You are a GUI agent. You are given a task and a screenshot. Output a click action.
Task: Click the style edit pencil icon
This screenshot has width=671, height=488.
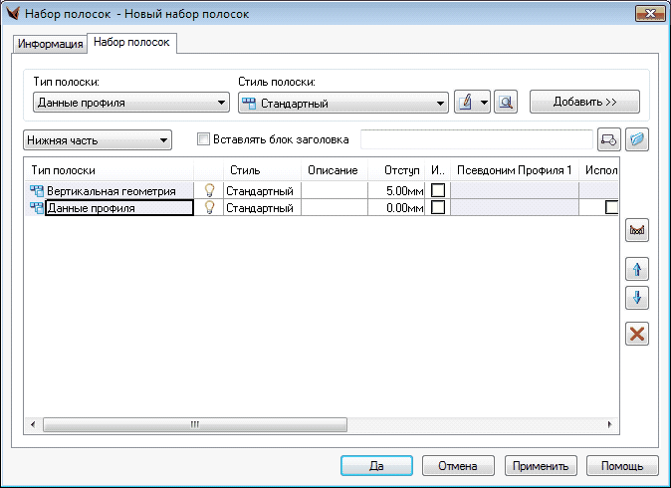click(x=464, y=103)
